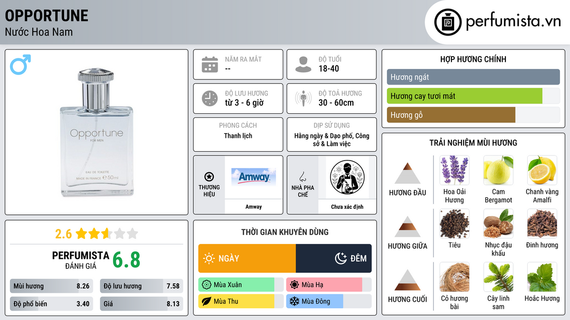The width and height of the screenshot is (570, 320).
Task: Click the clock icon beside Độ lưu hương
Action: tap(210, 98)
